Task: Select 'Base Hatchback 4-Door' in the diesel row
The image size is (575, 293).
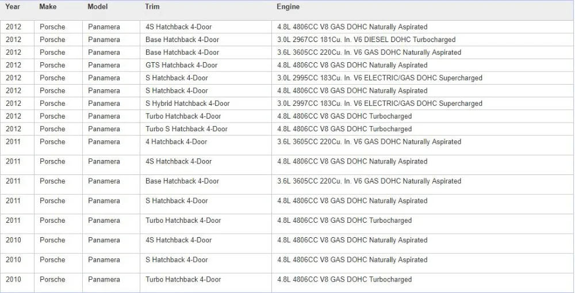Action: [x=182, y=40]
